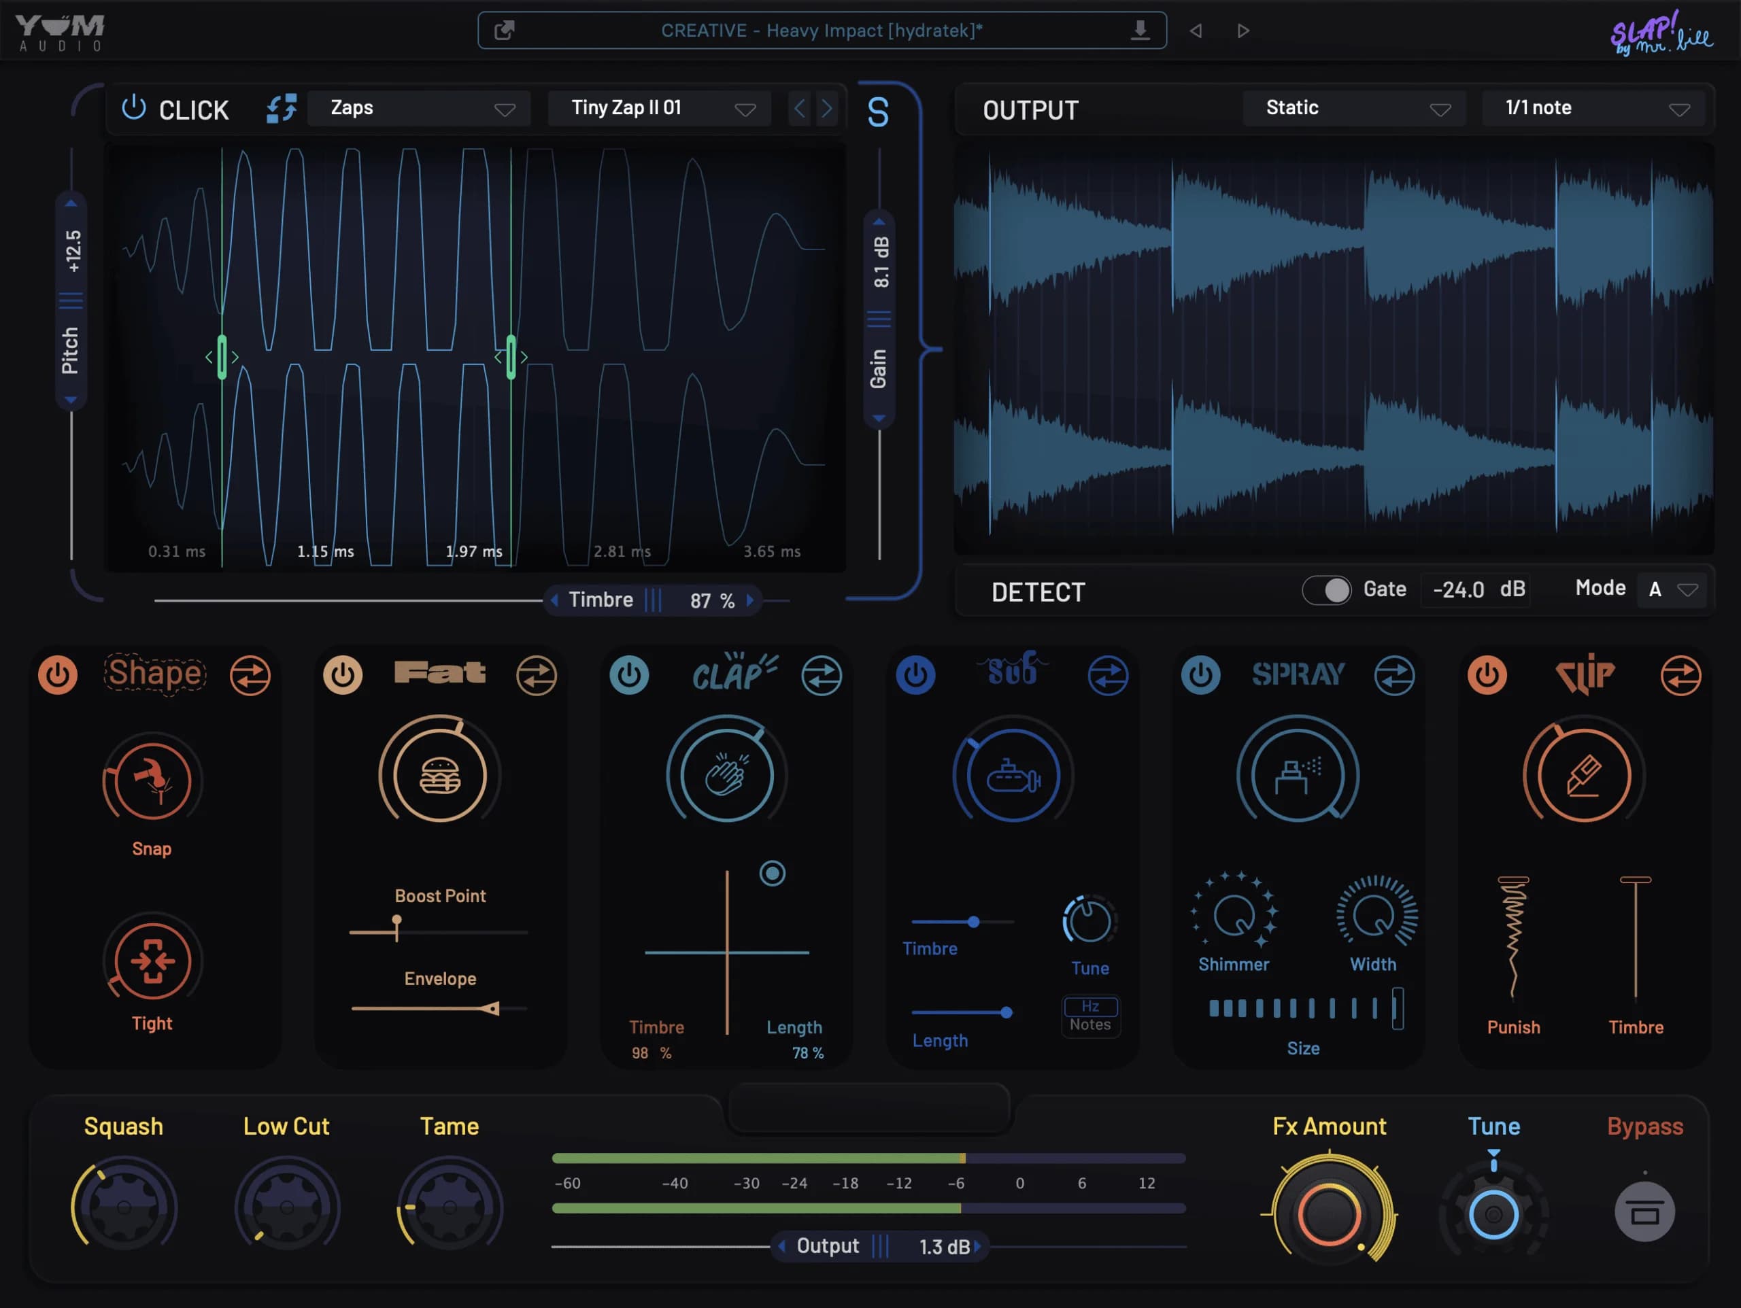
Task: Click the clapping hands Clap knob
Action: (726, 775)
